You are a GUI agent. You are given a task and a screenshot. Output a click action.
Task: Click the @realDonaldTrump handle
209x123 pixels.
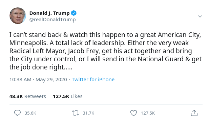tap(53, 20)
